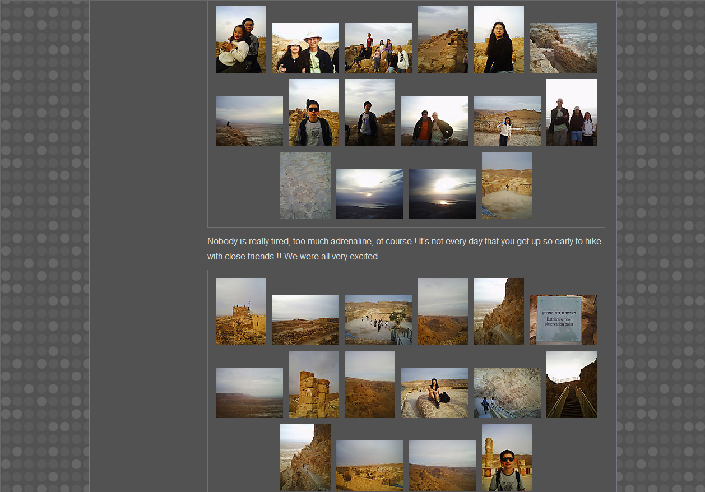
Task: View the woman in black with long hair
Action: (498, 40)
